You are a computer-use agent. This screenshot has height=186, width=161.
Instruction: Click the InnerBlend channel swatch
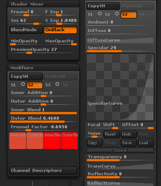[52, 141]
